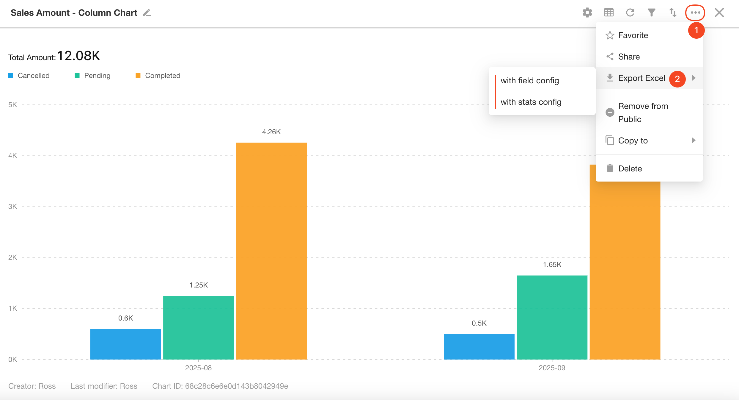
Task: Click the refresh chart icon
Action: pos(630,13)
